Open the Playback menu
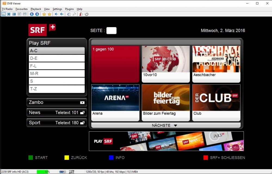Screen dimensions: 272x174 click(36, 9)
